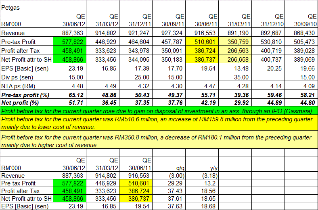Select Pre-tax profit % value 59.46
318x210 pixels.
pos(268,95)
